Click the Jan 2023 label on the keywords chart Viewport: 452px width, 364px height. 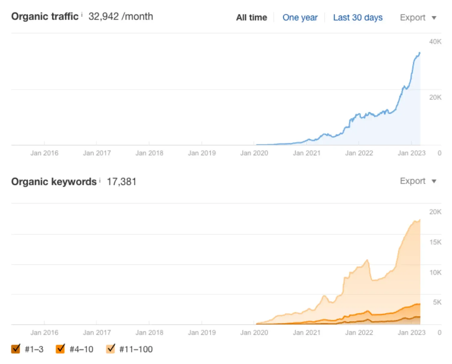(412, 332)
